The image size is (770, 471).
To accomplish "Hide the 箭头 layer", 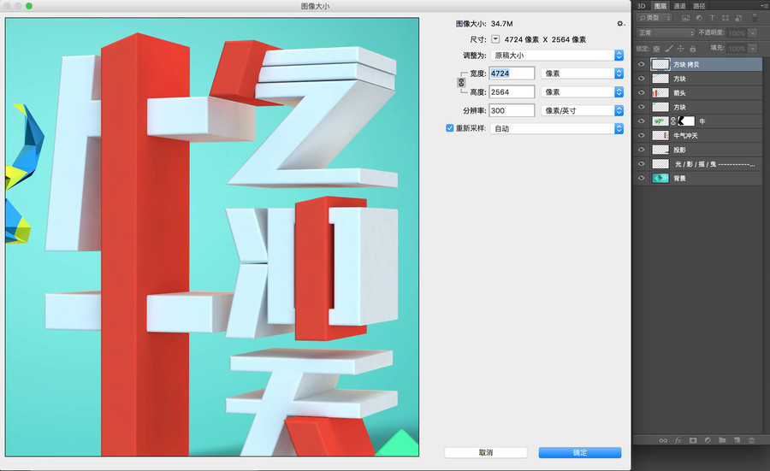I will (x=642, y=92).
